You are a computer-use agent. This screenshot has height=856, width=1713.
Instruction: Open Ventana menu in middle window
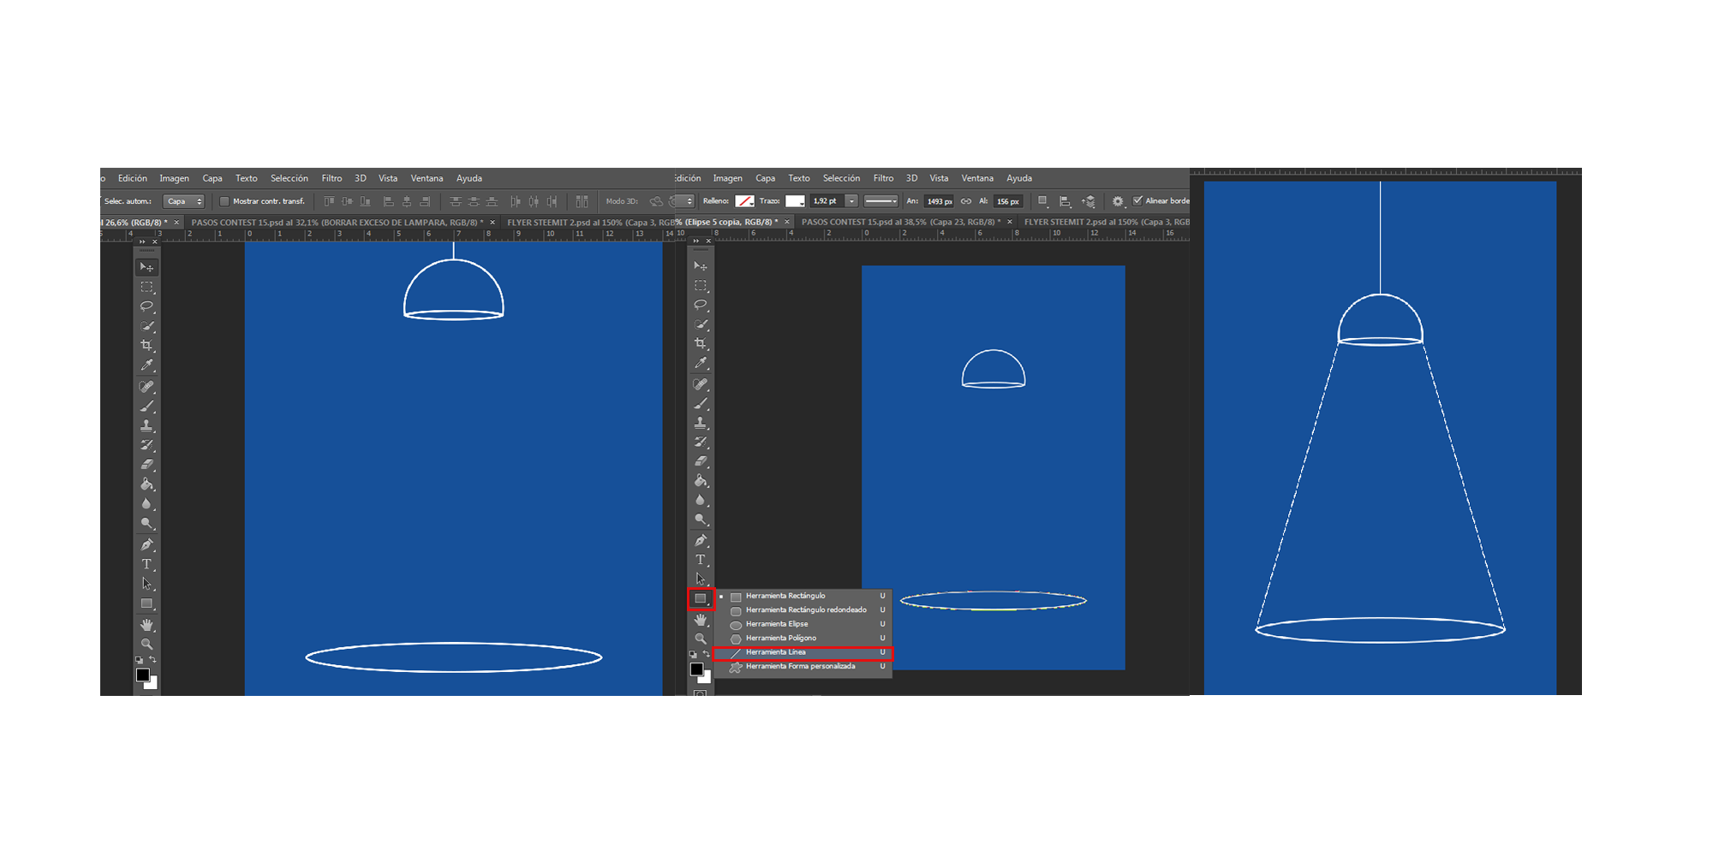[x=977, y=178]
